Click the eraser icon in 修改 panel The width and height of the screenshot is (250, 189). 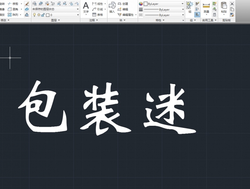27,3
